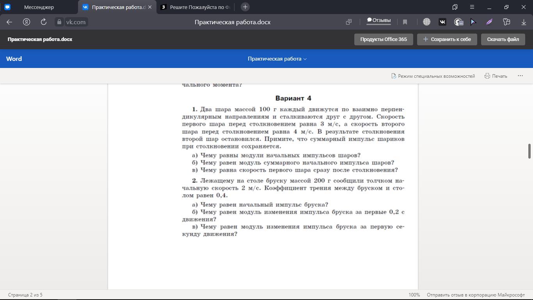Image resolution: width=533 pixels, height=300 pixels.
Task: Click the Сохранить к себе button
Action: [447, 39]
